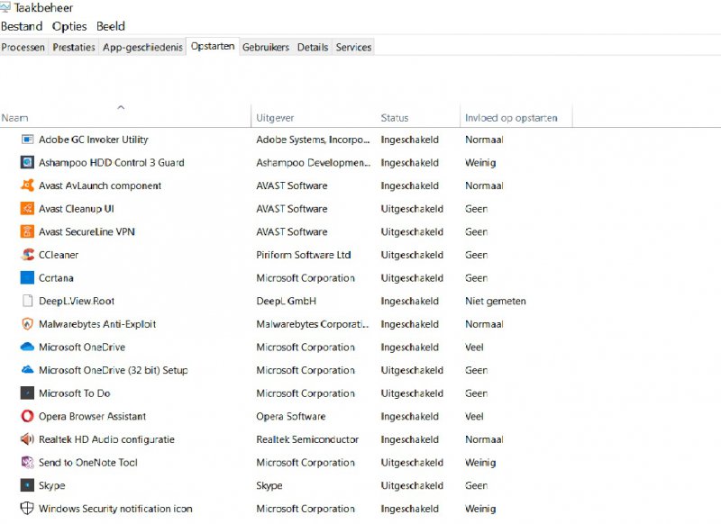Click the Malwarebytes Anti-Exploit shield icon
The width and height of the screenshot is (721, 524).
coord(27,324)
